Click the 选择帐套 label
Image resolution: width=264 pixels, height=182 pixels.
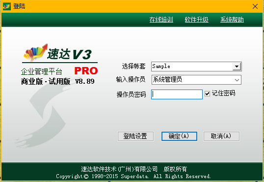click(x=133, y=66)
